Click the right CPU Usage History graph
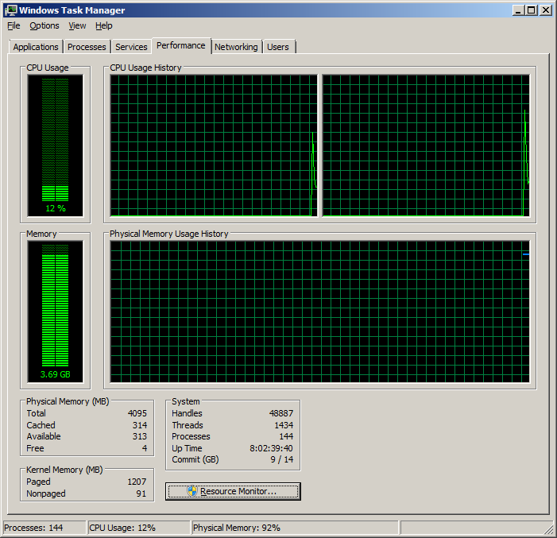This screenshot has width=557, height=538. click(426, 145)
